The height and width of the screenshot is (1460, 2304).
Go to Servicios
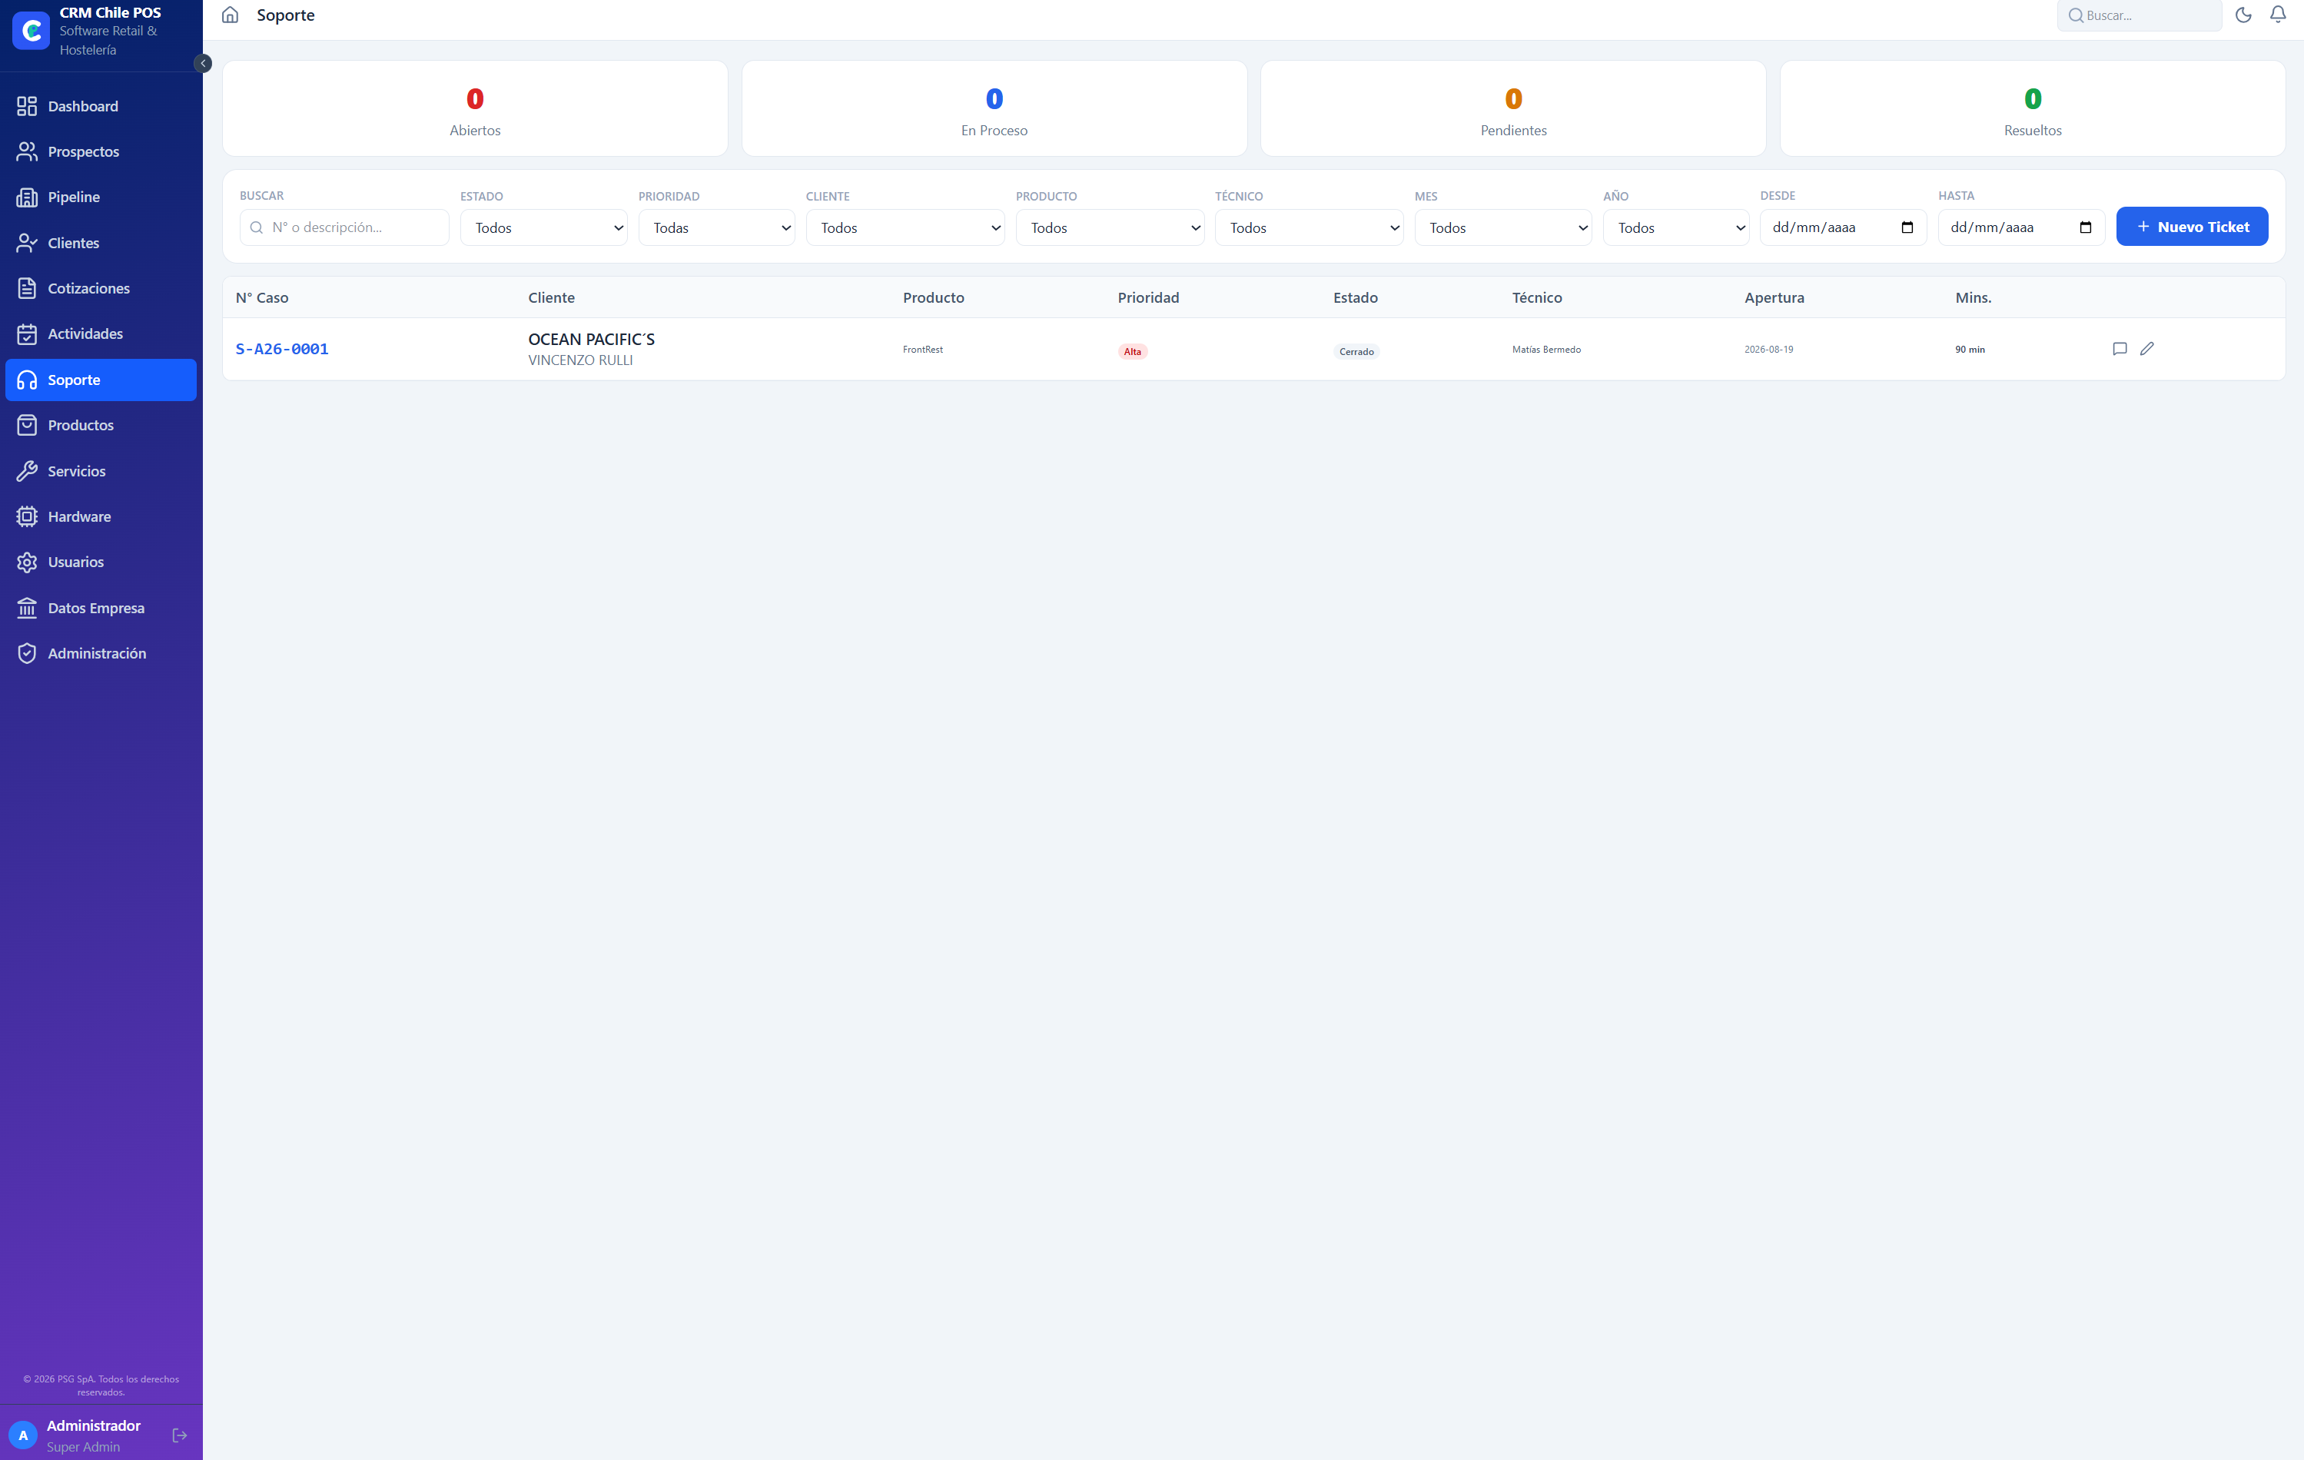coord(101,471)
